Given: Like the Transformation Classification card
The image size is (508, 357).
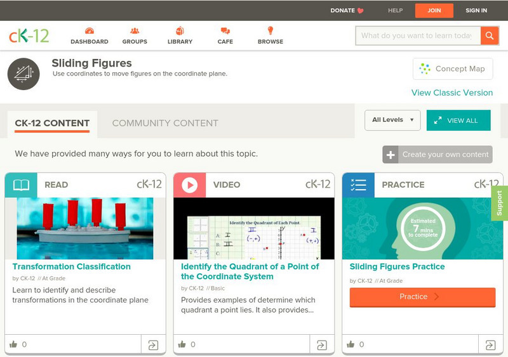Looking at the screenshot, I should [x=13, y=344].
